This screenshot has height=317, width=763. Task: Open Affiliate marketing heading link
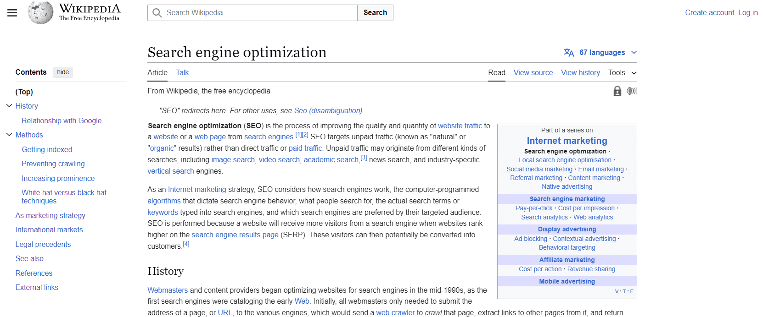coord(567,260)
